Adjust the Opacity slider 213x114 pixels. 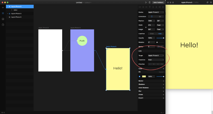tap(160, 38)
